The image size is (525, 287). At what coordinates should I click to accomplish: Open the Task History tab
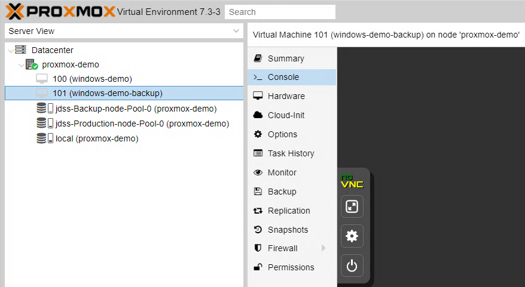coord(292,153)
